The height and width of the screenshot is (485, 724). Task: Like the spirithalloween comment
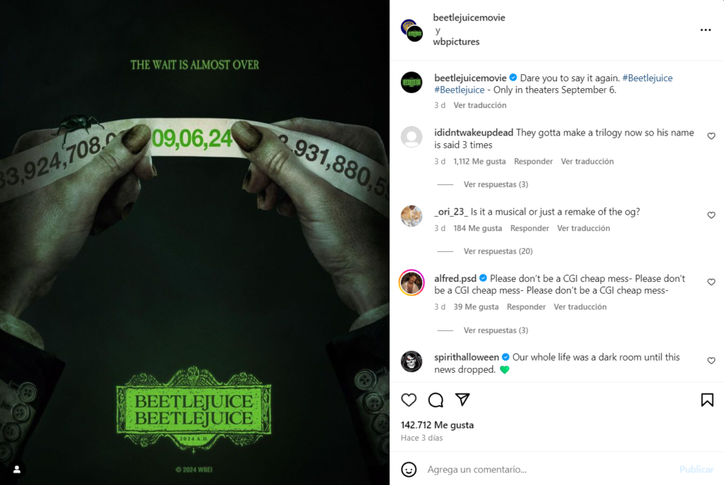coord(711,361)
